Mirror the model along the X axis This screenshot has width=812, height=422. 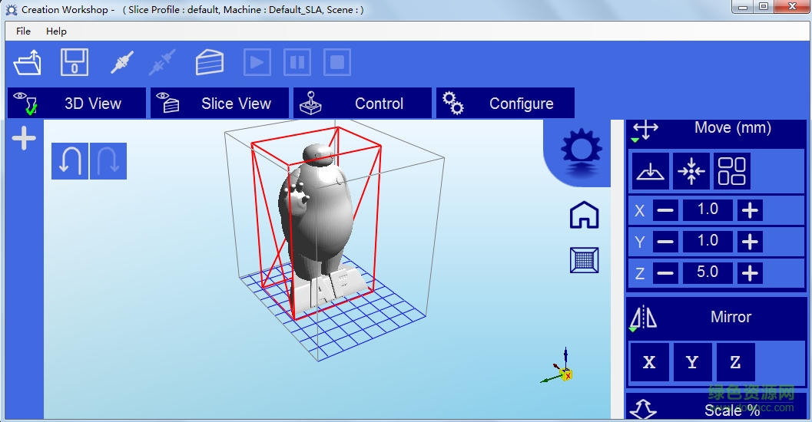coord(649,362)
